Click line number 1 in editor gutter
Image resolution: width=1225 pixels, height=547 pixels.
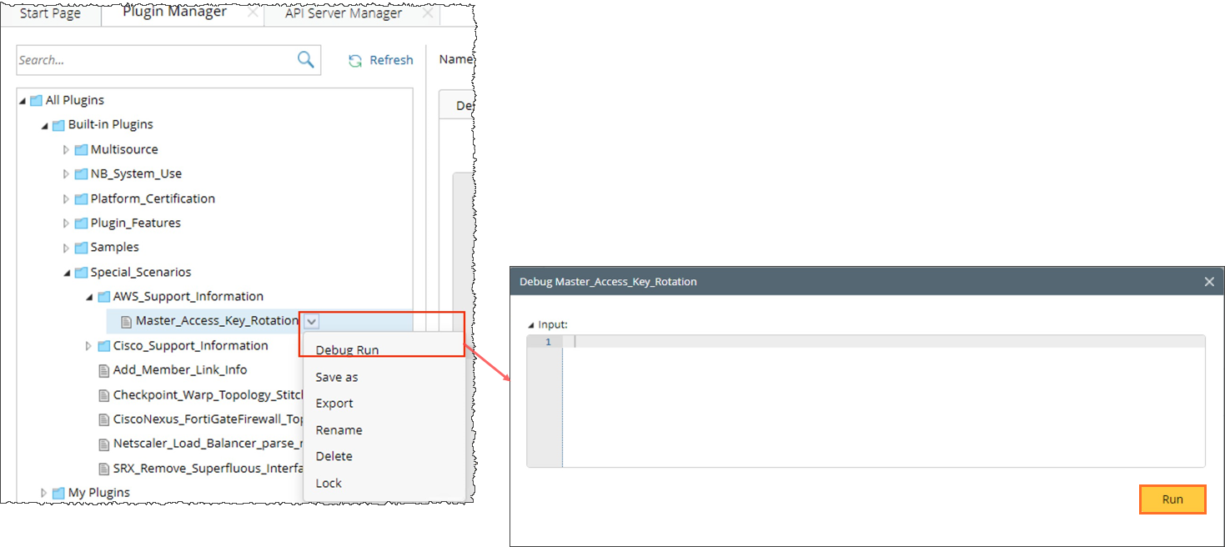(548, 342)
